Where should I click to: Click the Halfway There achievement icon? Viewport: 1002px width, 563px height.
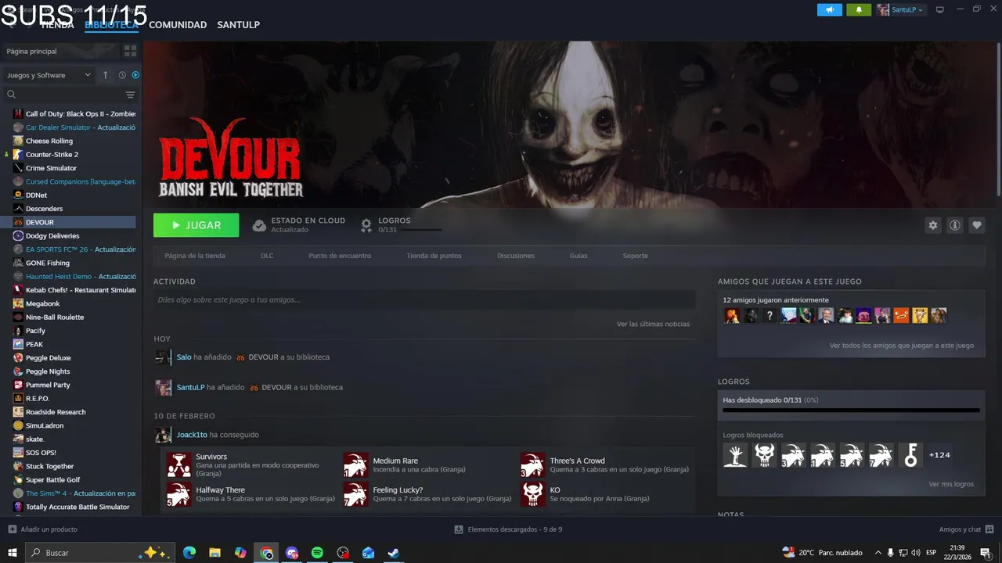pyautogui.click(x=178, y=494)
